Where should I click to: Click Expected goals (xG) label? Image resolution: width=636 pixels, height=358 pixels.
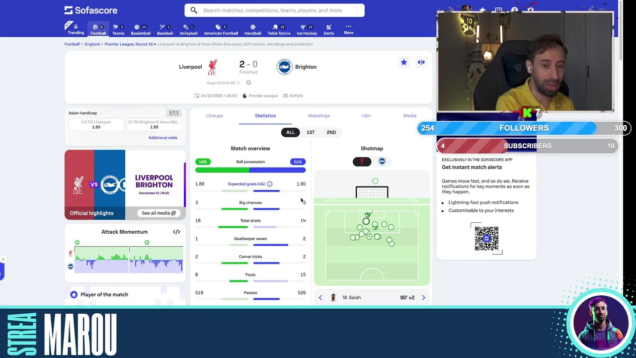(246, 184)
